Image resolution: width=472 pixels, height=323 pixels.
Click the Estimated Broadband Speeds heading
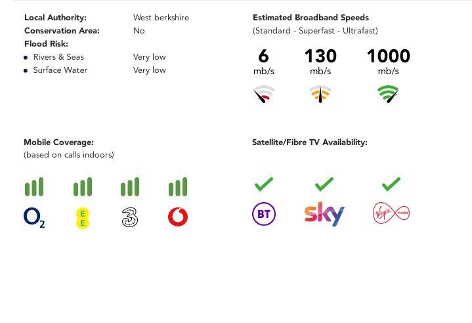[x=311, y=18]
